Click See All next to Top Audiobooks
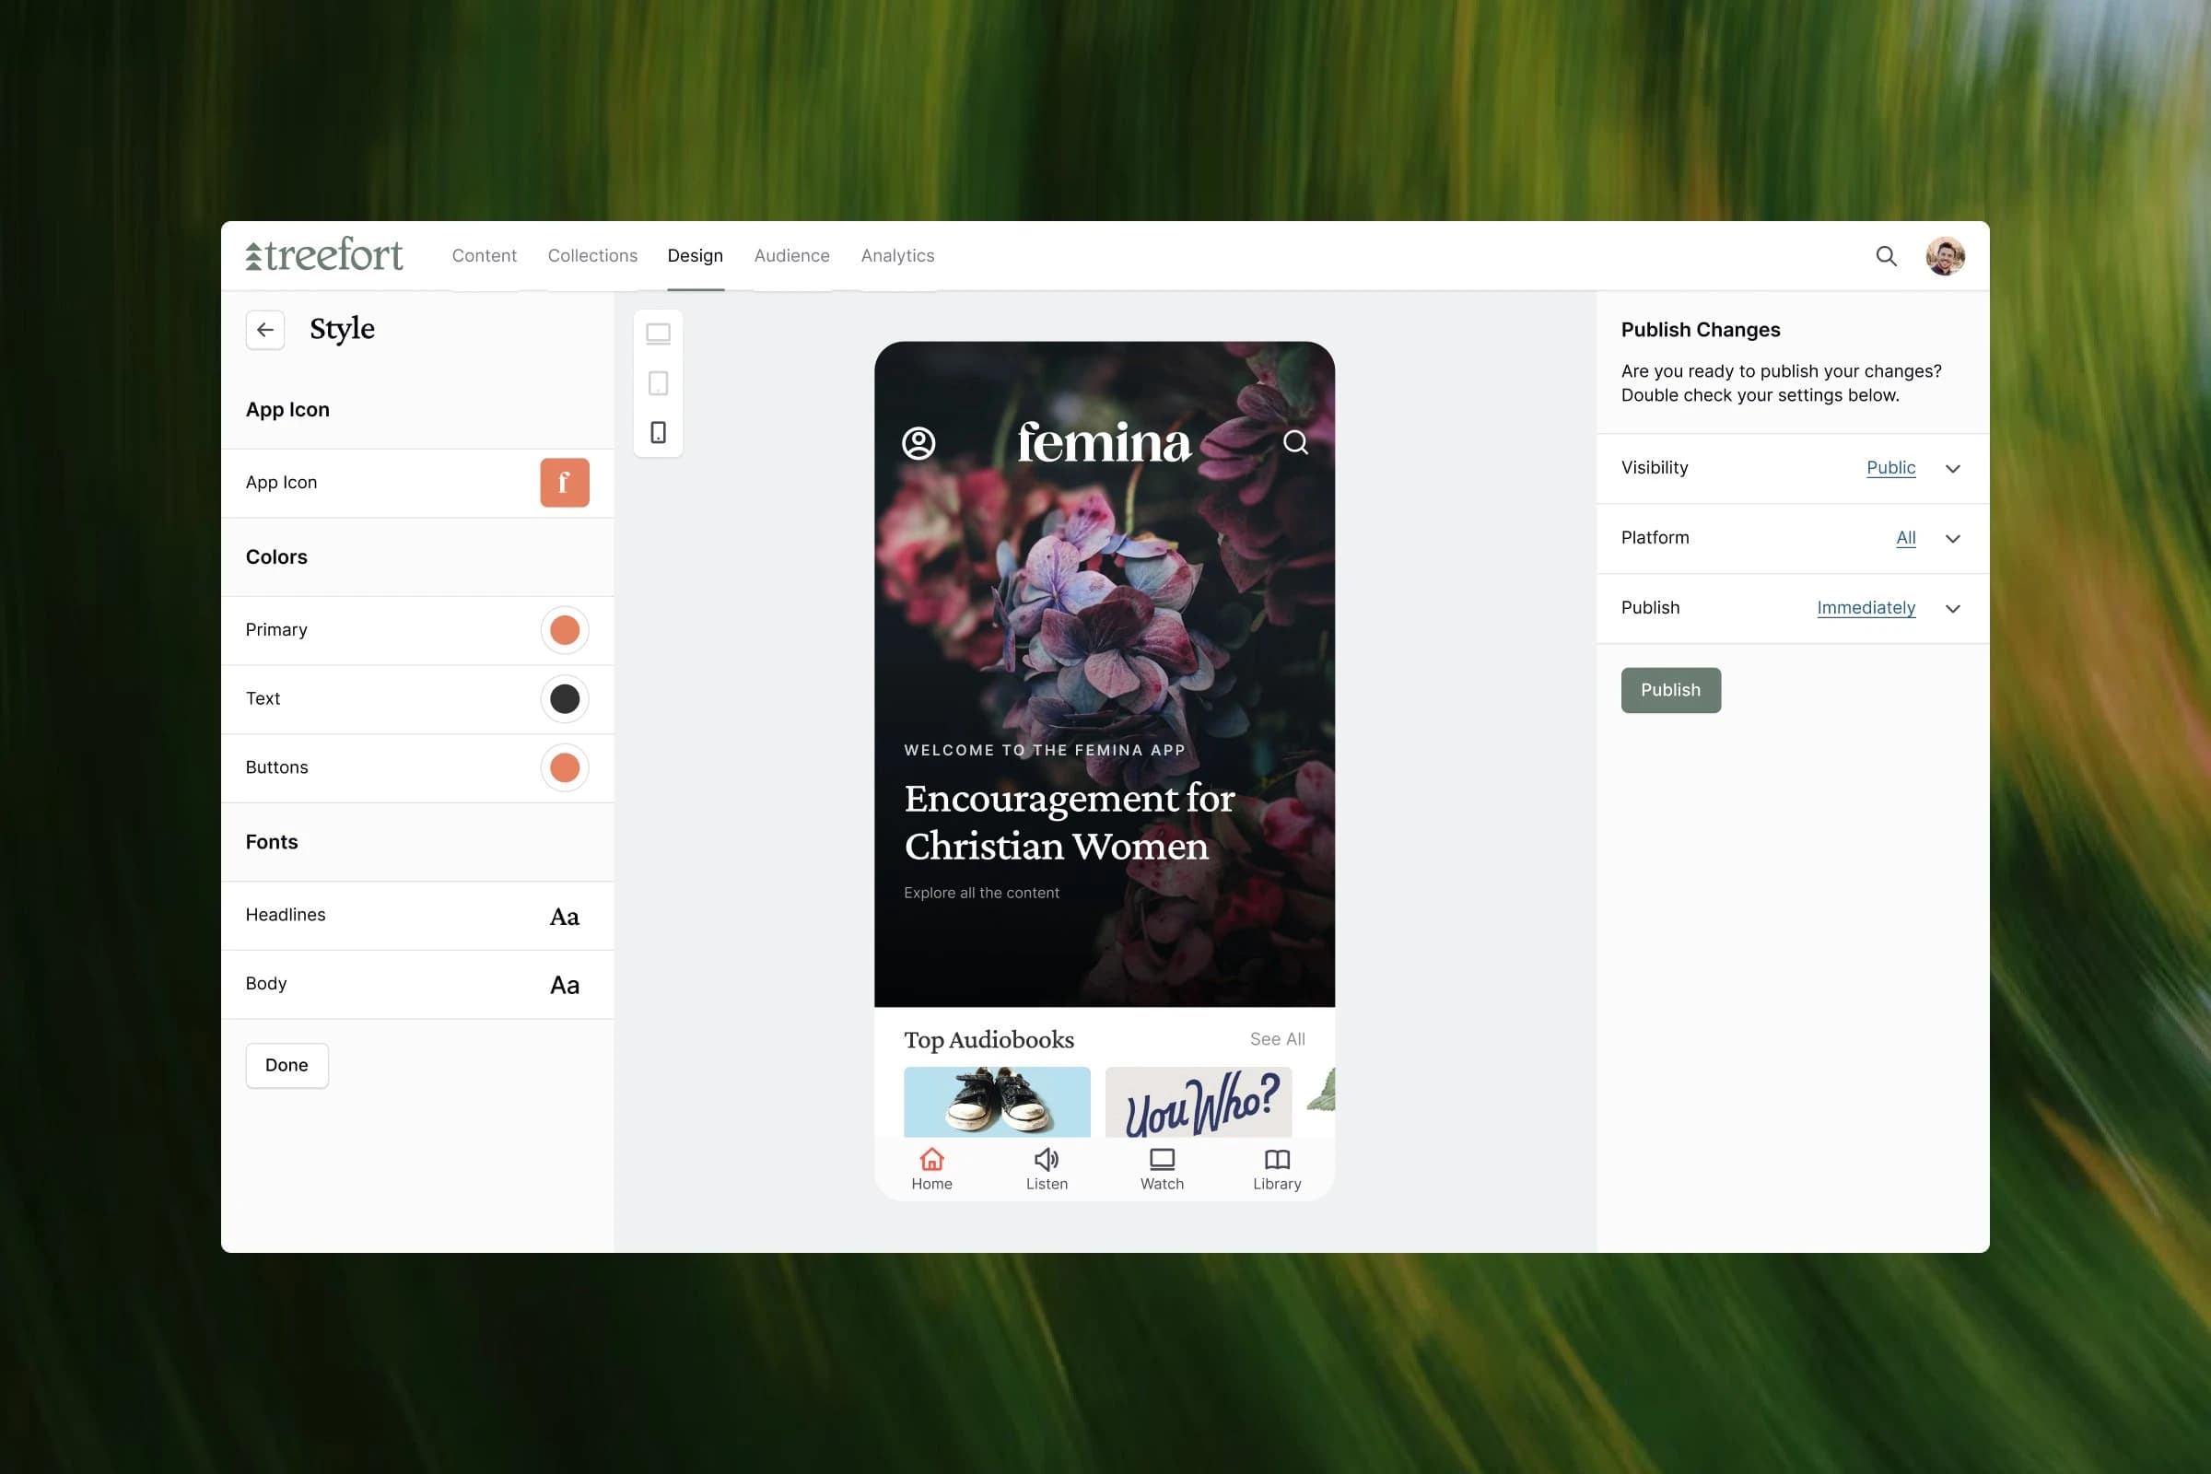 [1277, 1039]
